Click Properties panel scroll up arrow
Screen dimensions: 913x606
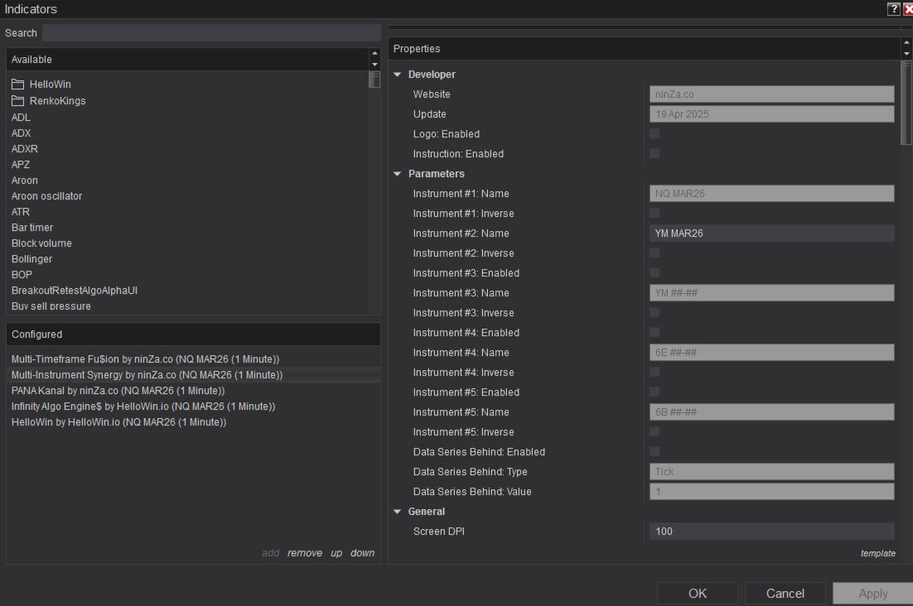pos(906,43)
